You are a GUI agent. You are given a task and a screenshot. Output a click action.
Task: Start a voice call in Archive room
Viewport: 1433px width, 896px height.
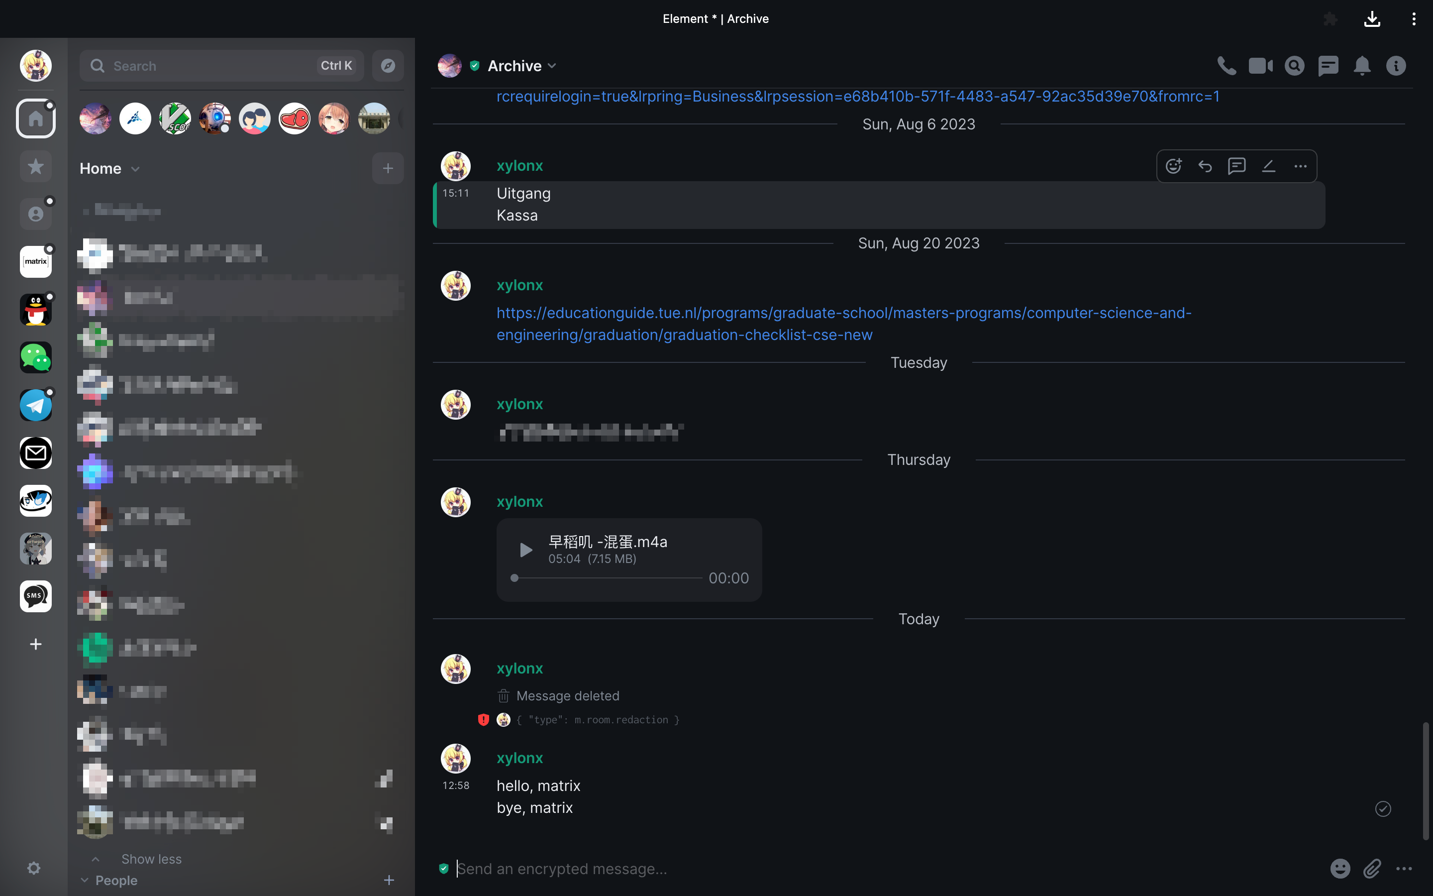pyautogui.click(x=1227, y=66)
